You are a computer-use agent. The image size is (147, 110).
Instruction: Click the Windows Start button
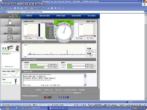click(x=7, y=108)
